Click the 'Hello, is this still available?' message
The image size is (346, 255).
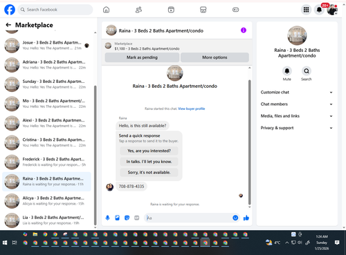tap(143, 126)
